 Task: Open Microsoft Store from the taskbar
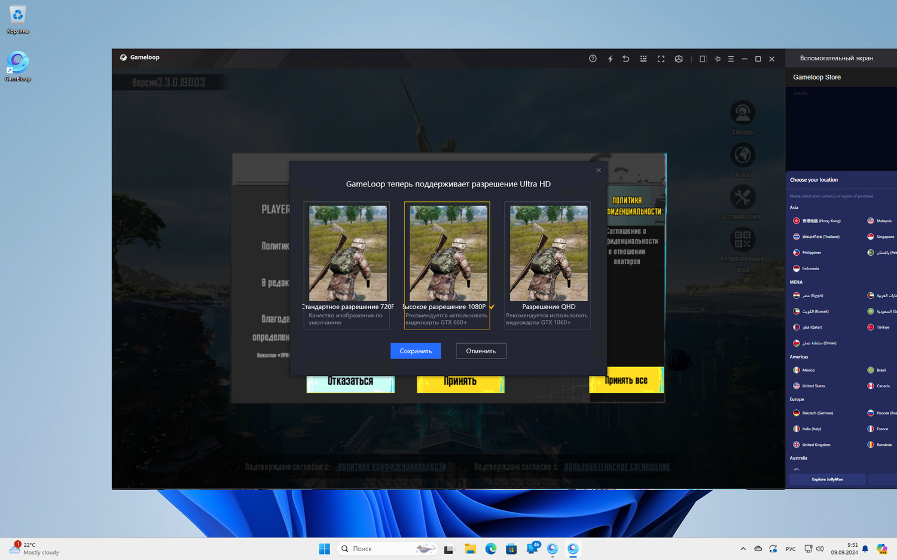(x=511, y=549)
